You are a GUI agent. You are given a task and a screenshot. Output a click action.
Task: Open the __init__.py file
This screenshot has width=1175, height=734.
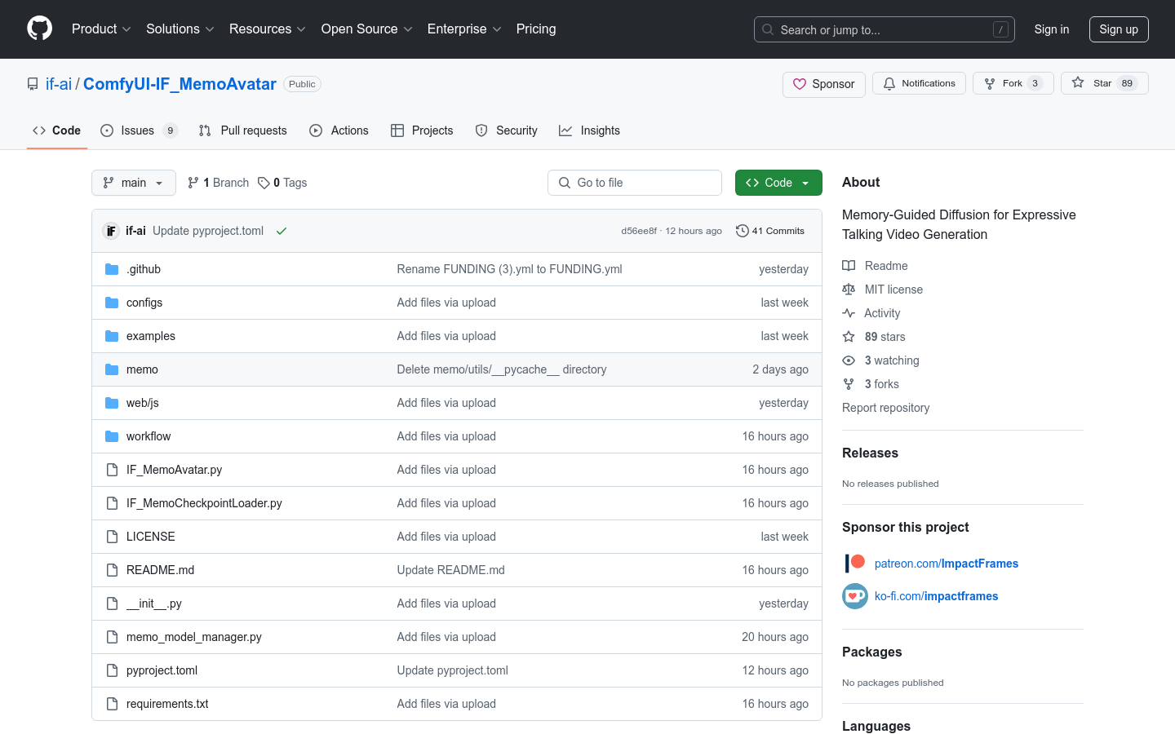pos(154,604)
